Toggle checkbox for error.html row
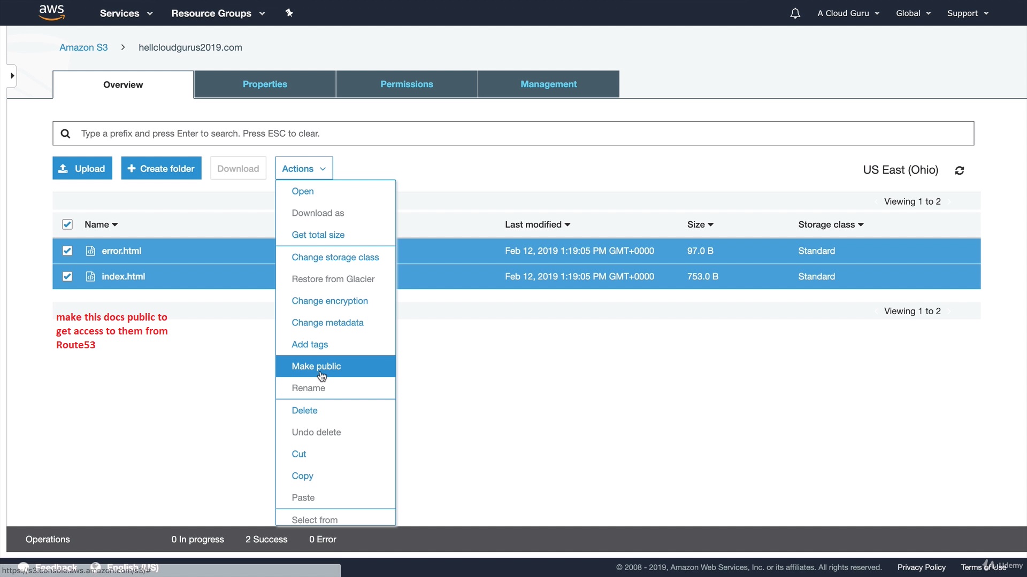Viewport: 1027px width, 577px height. click(68, 250)
